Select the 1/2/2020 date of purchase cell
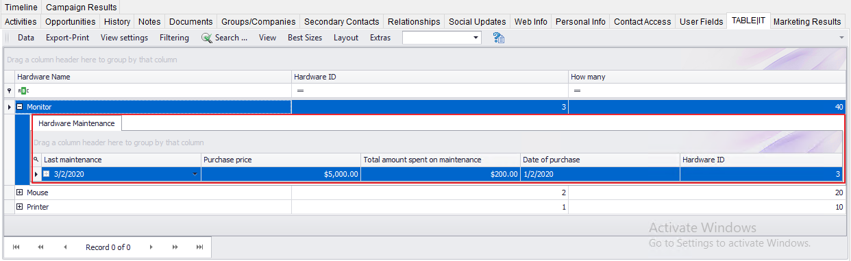 [600, 174]
